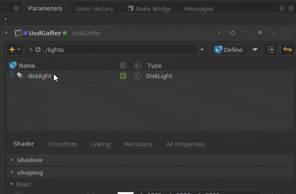Select the disklight item in list

39,76
